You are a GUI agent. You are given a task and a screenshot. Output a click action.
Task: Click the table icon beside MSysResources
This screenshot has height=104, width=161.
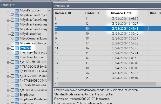(x=17, y=10)
